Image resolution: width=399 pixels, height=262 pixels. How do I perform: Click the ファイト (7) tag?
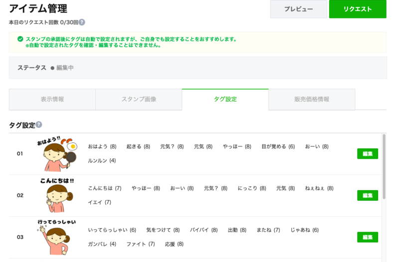pos(141,244)
